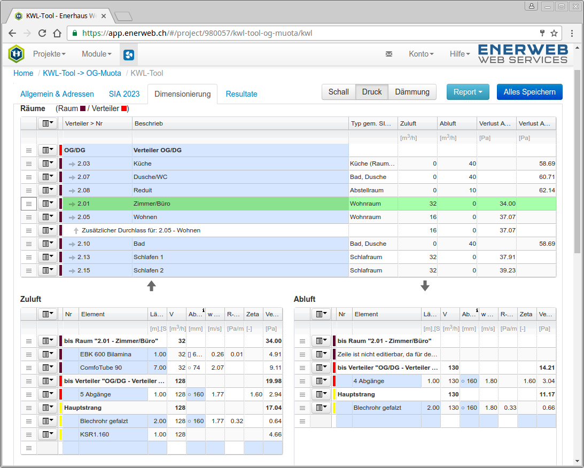Click the red Verteiler color marker in legend
This screenshot has height=468, width=584.
click(x=124, y=109)
